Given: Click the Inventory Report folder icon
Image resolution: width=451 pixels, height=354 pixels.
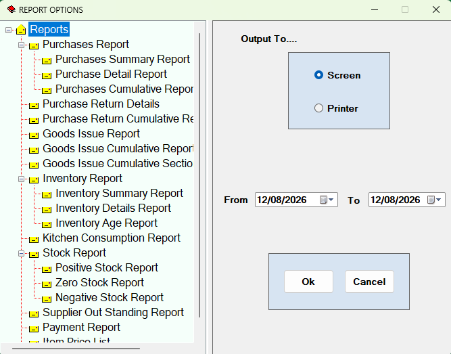Looking at the screenshot, I should 34,180.
